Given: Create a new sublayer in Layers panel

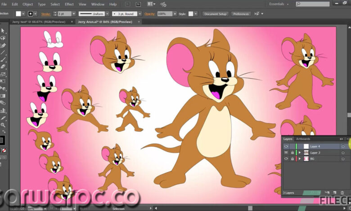Looking at the screenshot, I should 327,193.
